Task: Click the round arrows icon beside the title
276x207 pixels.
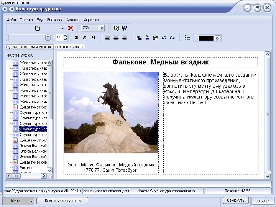Action: pyautogui.click(x=12, y=9)
